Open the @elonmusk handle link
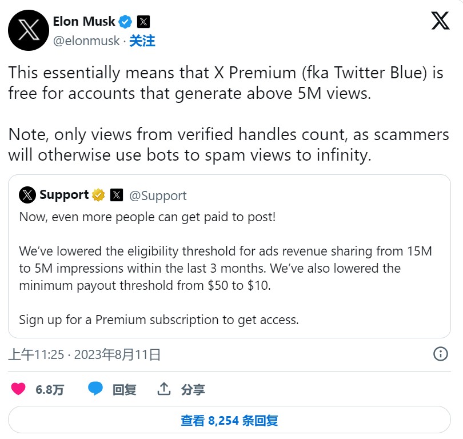 (x=86, y=41)
